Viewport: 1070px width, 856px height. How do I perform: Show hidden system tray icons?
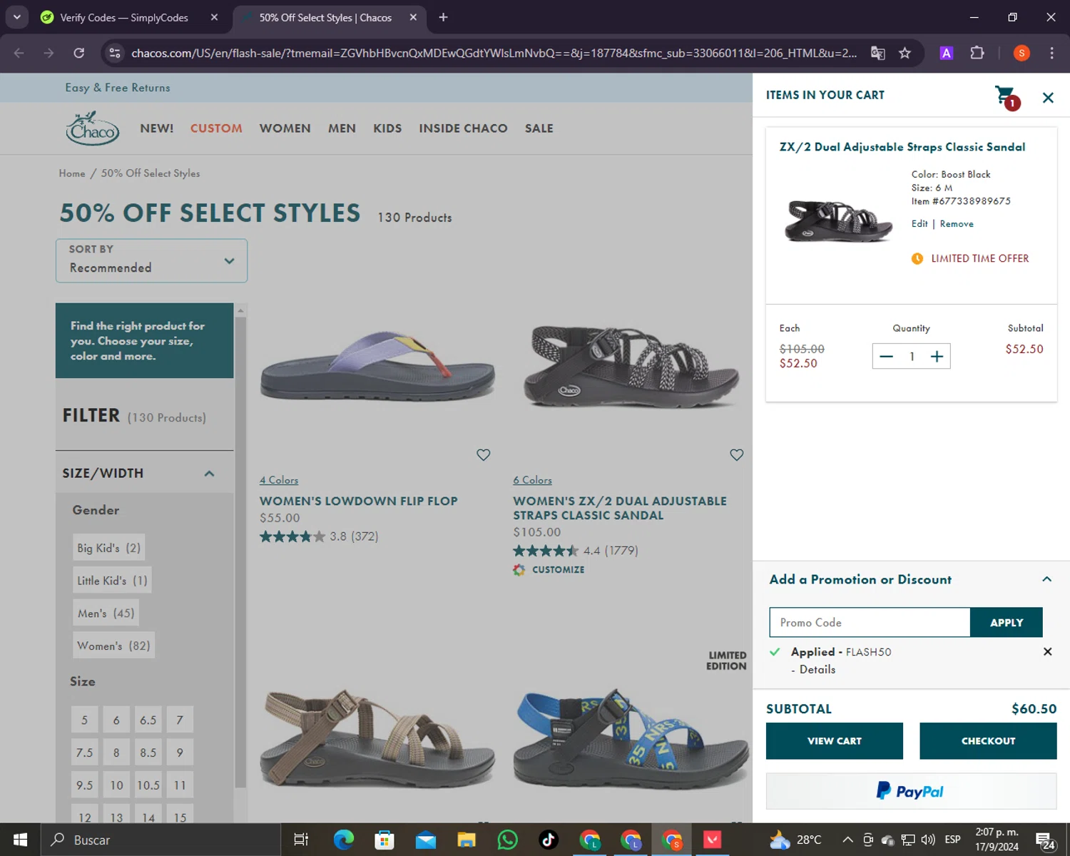[847, 840]
